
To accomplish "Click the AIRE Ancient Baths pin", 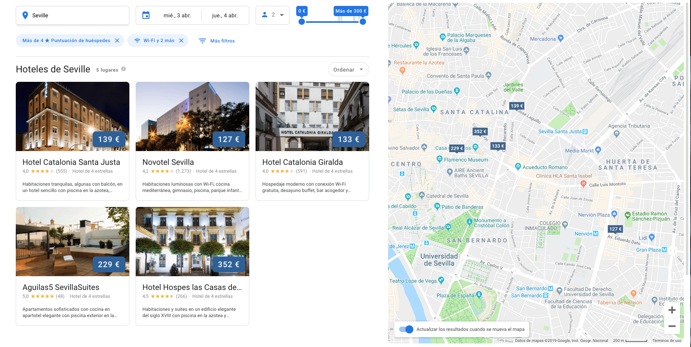I will coord(450,172).
